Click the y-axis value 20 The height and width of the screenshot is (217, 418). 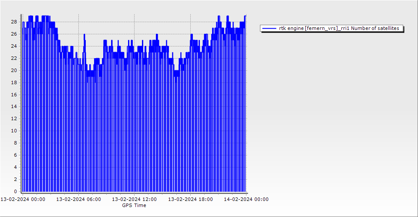(14, 70)
